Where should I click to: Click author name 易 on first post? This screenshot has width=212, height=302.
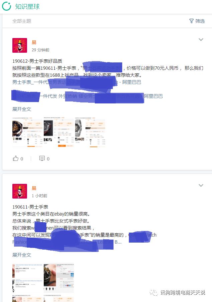[34, 42]
